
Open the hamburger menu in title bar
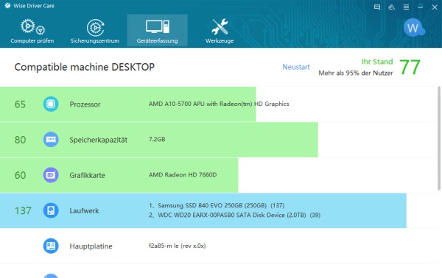point(406,7)
